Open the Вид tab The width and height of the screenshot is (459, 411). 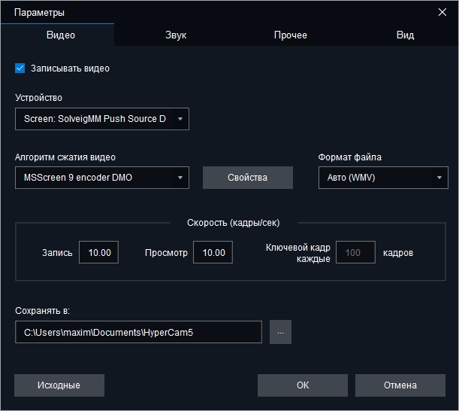click(x=405, y=35)
